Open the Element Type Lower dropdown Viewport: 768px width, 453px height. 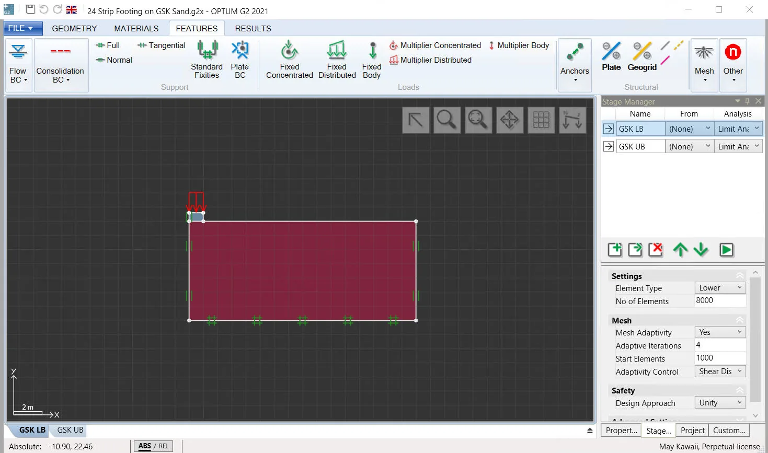720,288
